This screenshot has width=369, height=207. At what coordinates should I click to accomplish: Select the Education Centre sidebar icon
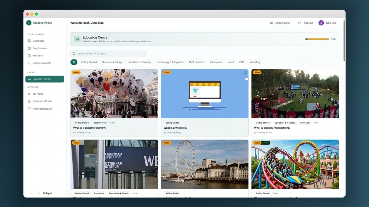point(29,79)
